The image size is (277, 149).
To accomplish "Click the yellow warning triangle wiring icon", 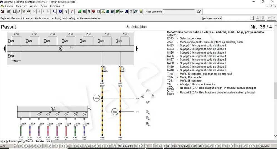I will coord(103,11).
